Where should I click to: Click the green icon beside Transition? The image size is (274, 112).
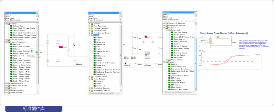pyautogui.click(x=95, y=86)
